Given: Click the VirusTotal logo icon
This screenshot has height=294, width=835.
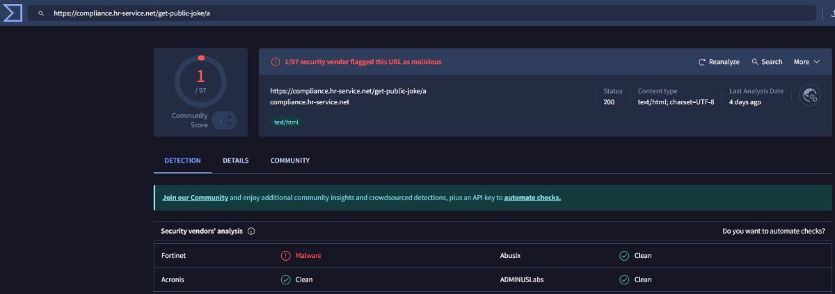Looking at the screenshot, I should tap(12, 13).
